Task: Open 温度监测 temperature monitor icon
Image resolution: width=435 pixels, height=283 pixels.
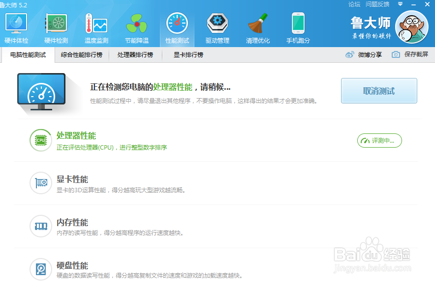Action: tap(96, 23)
